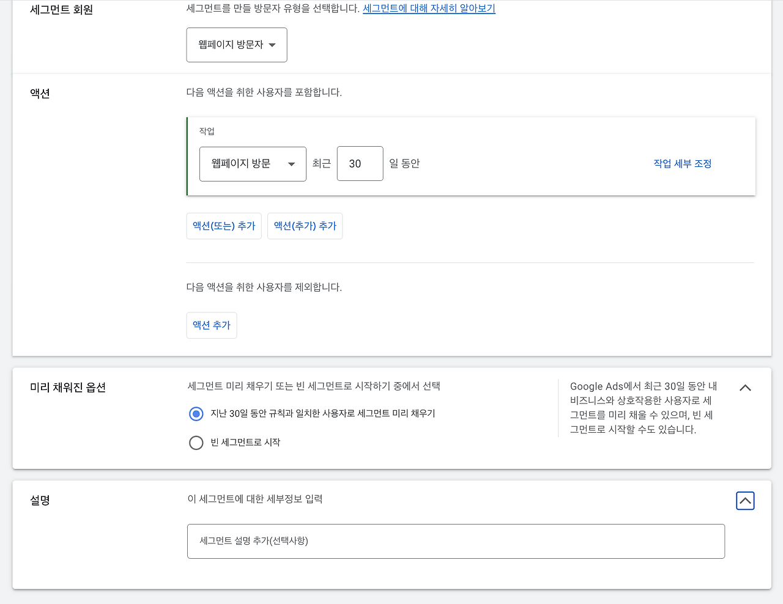Image resolution: width=783 pixels, height=604 pixels.
Task: Click the 액션(추가) 추가 button
Action: [305, 226]
